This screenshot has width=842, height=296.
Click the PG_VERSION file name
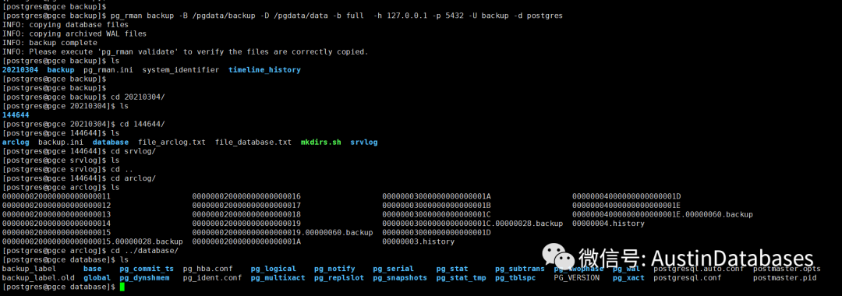(576, 278)
